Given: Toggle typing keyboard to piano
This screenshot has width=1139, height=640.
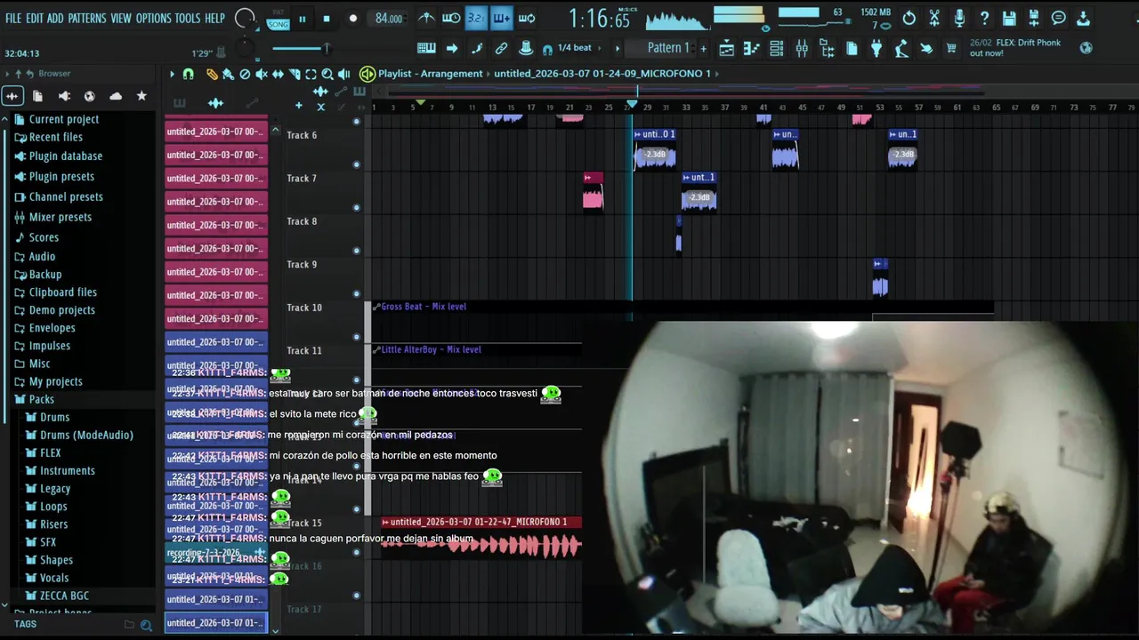Looking at the screenshot, I should [426, 48].
